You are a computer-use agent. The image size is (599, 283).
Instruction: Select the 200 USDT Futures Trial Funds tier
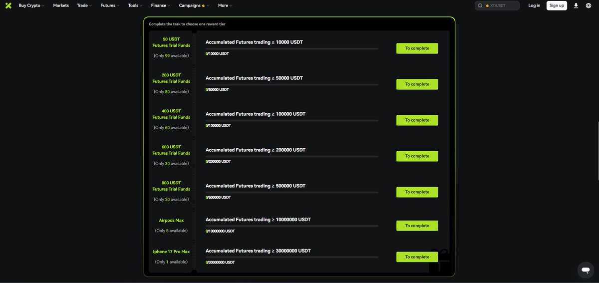point(171,78)
